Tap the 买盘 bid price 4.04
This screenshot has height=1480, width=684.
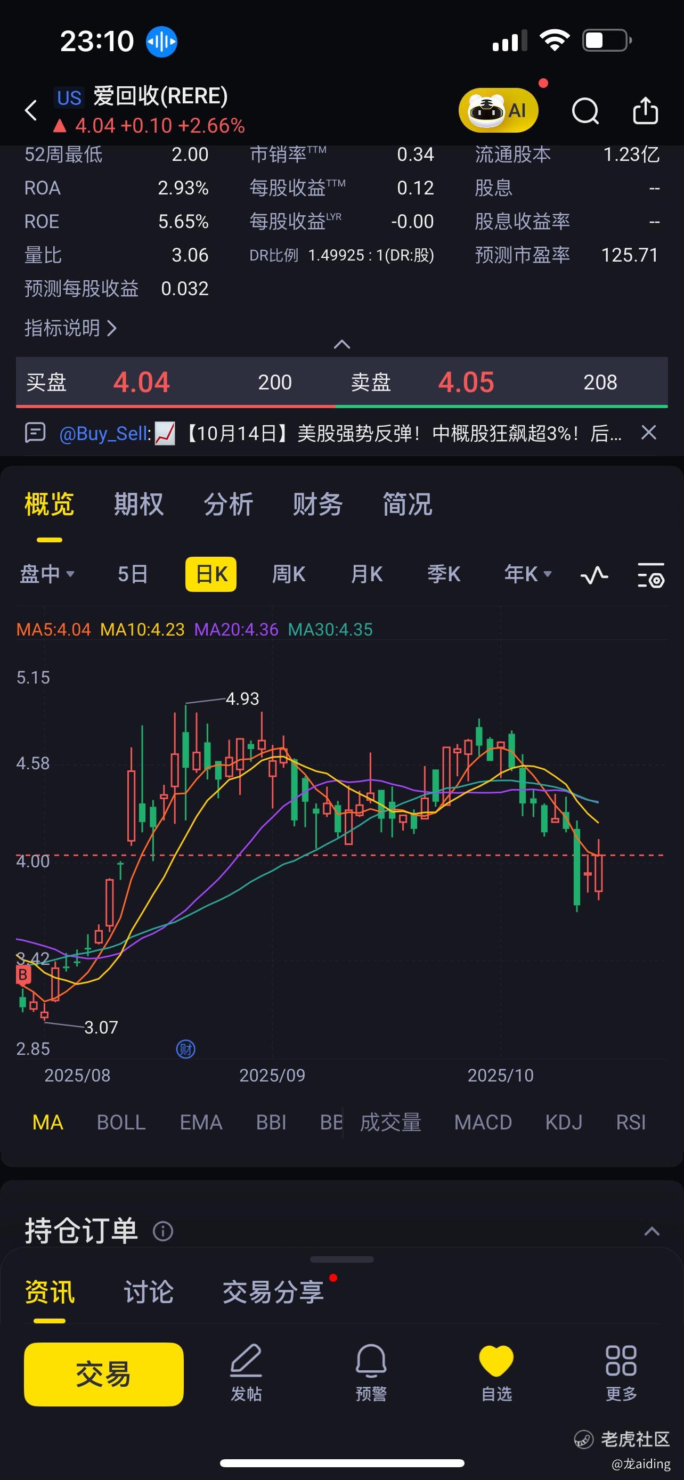point(141,382)
